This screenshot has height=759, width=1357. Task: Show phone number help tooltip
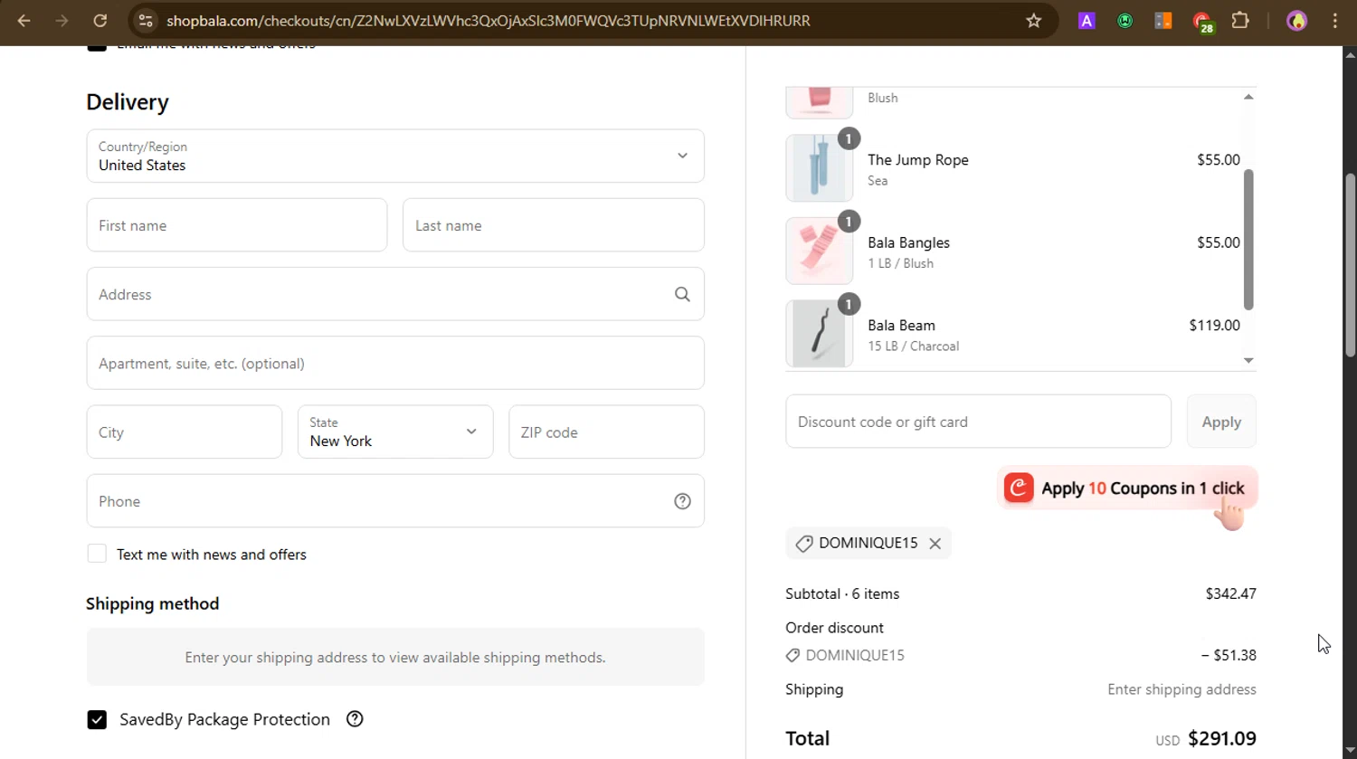click(682, 501)
